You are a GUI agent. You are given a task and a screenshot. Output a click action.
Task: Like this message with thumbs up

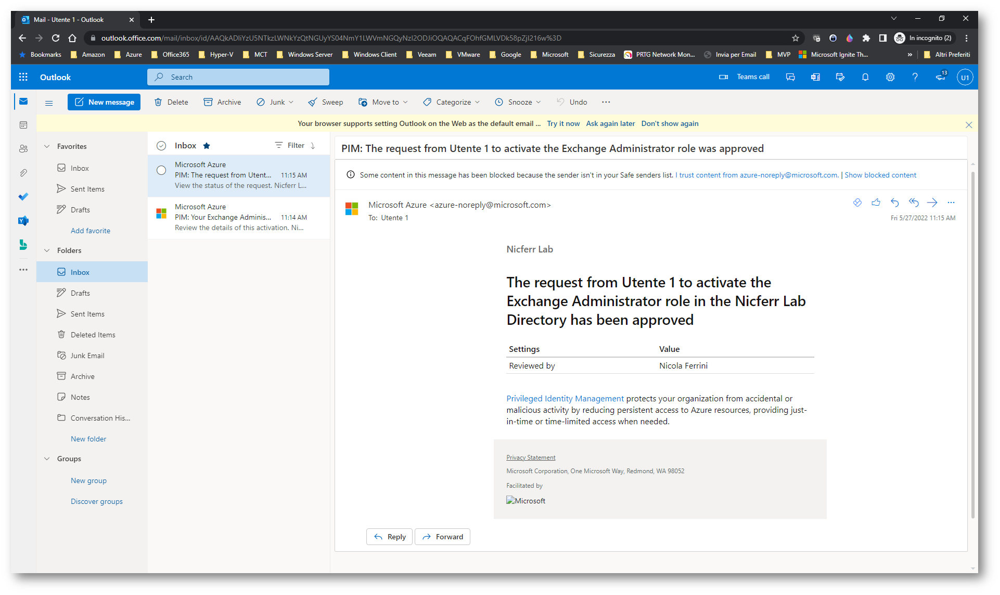[876, 202]
